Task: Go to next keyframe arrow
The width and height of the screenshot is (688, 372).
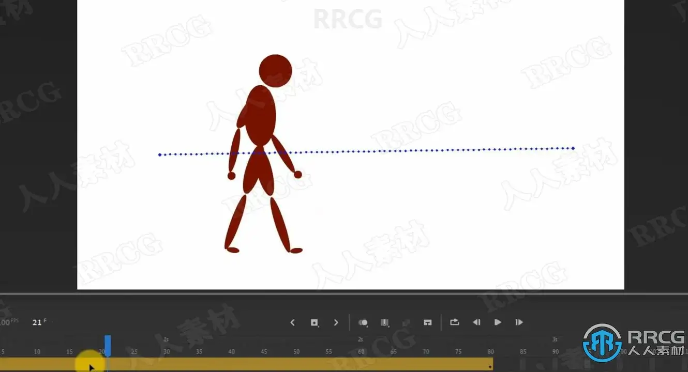Action: [x=336, y=322]
